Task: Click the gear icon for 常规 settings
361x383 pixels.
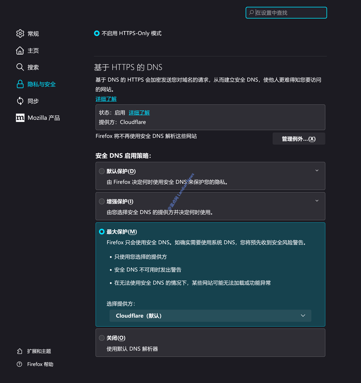Action: coord(20,34)
